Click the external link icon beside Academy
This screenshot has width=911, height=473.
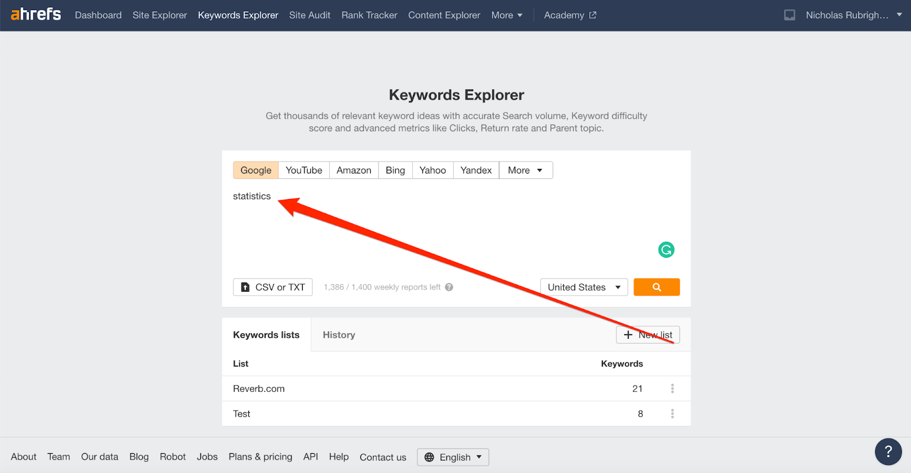(593, 15)
